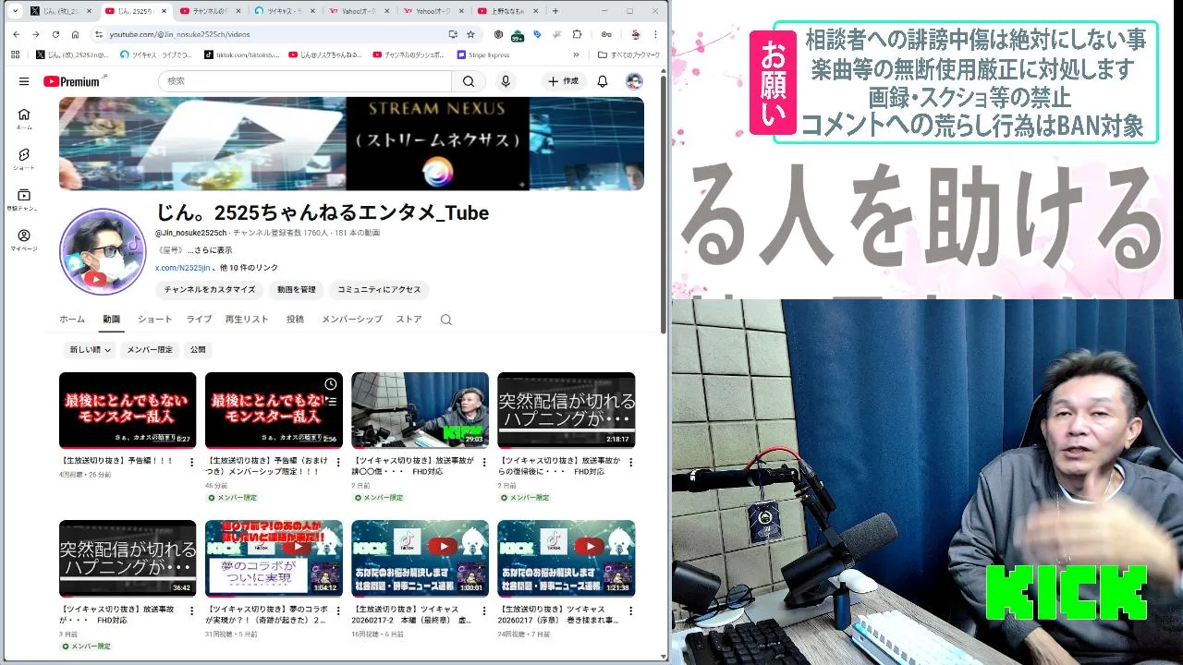Open the account avatar menu in YouTube header

coord(634,81)
